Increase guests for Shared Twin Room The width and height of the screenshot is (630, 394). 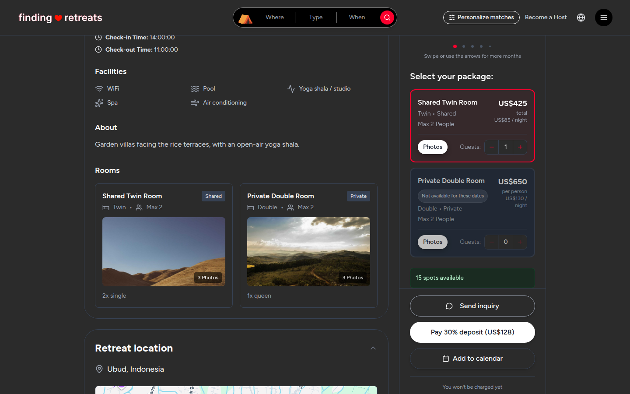[x=520, y=147]
